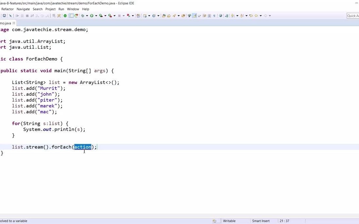Click the Quick Access button

[353, 15]
